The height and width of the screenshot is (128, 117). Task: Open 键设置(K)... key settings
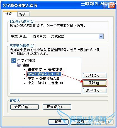click(x=57, y=107)
